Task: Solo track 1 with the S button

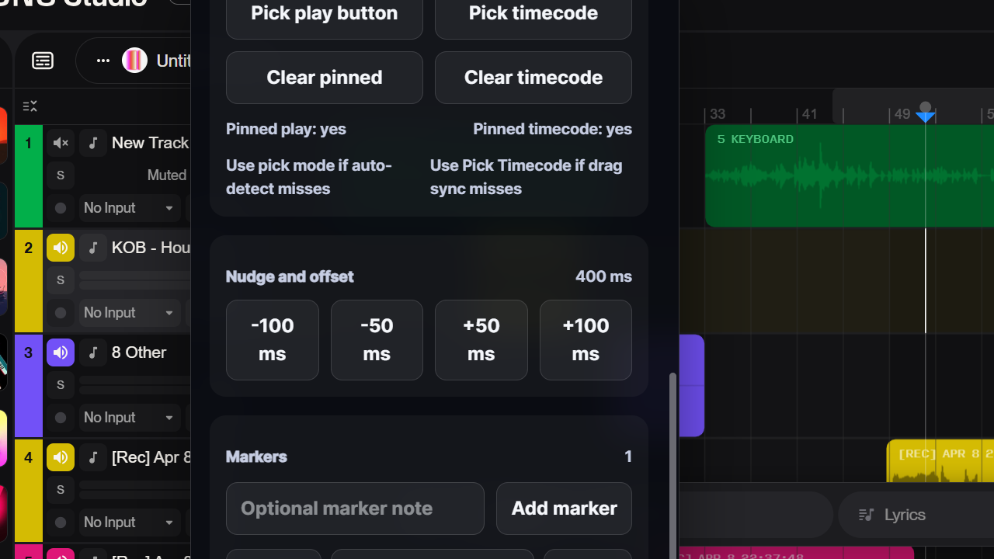Action: [61, 175]
